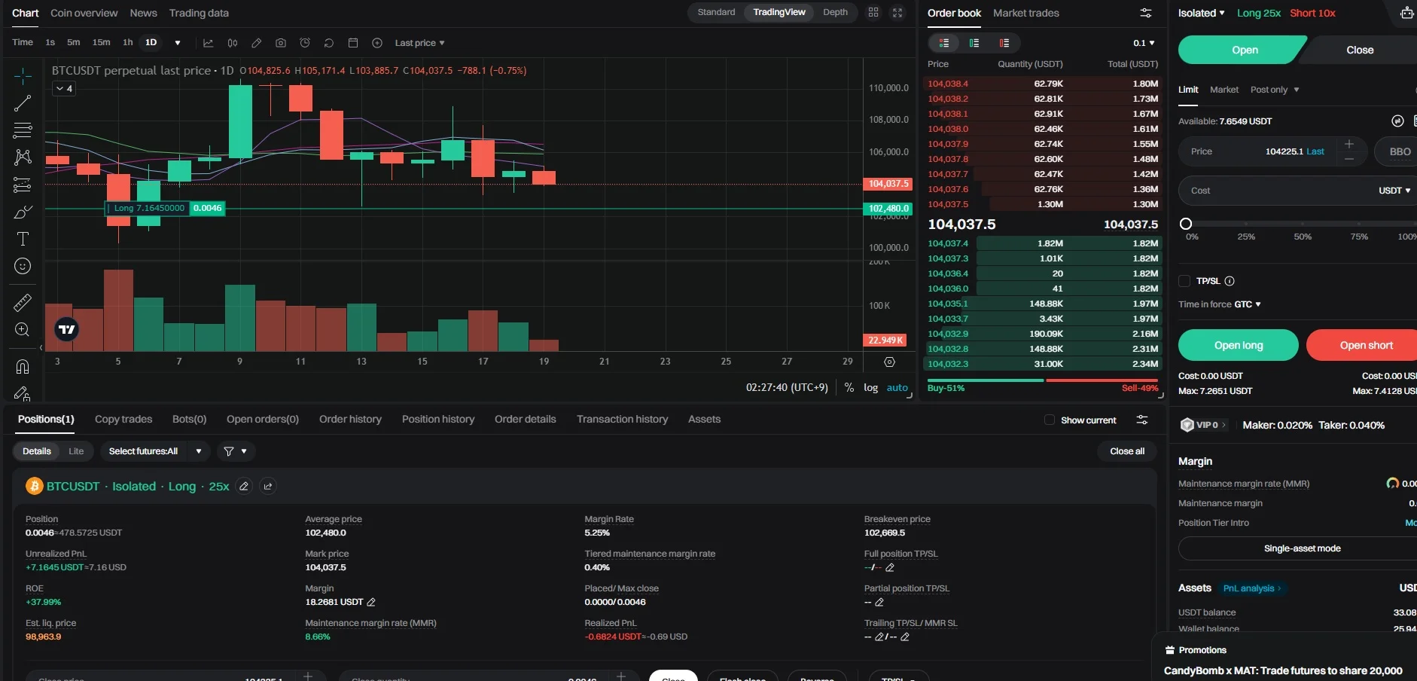This screenshot has height=681, width=1417.
Task: Toggle auto scale on chart
Action: tap(897, 387)
